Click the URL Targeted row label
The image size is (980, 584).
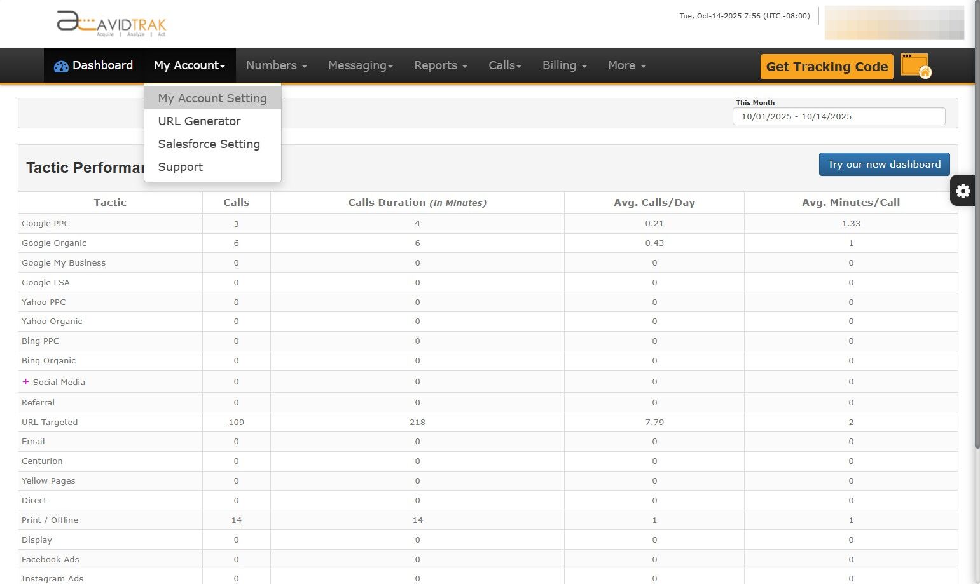tap(50, 423)
